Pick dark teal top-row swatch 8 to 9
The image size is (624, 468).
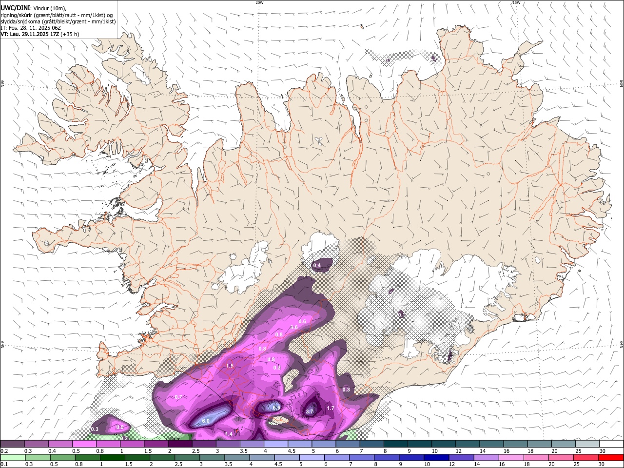coord(396,444)
